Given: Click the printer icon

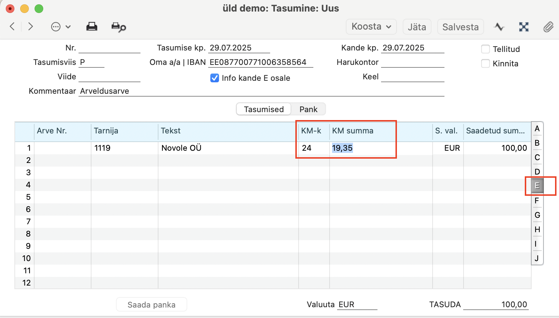Looking at the screenshot, I should click(92, 27).
